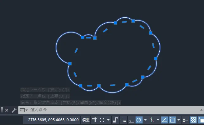Toggle dynamic input icon
The width and height of the screenshot is (204, 125).
pos(123,120)
